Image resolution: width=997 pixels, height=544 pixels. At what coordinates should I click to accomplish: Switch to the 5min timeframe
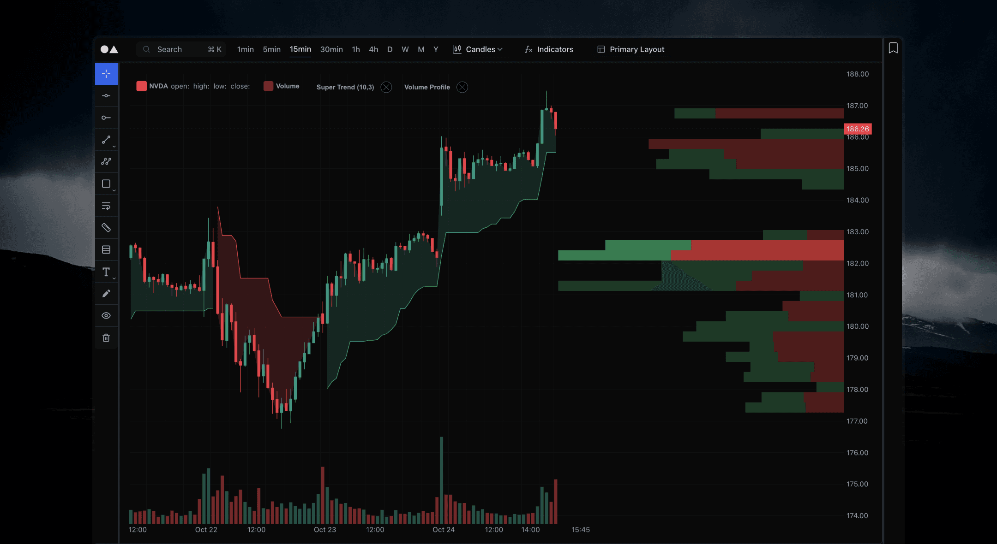pyautogui.click(x=271, y=49)
